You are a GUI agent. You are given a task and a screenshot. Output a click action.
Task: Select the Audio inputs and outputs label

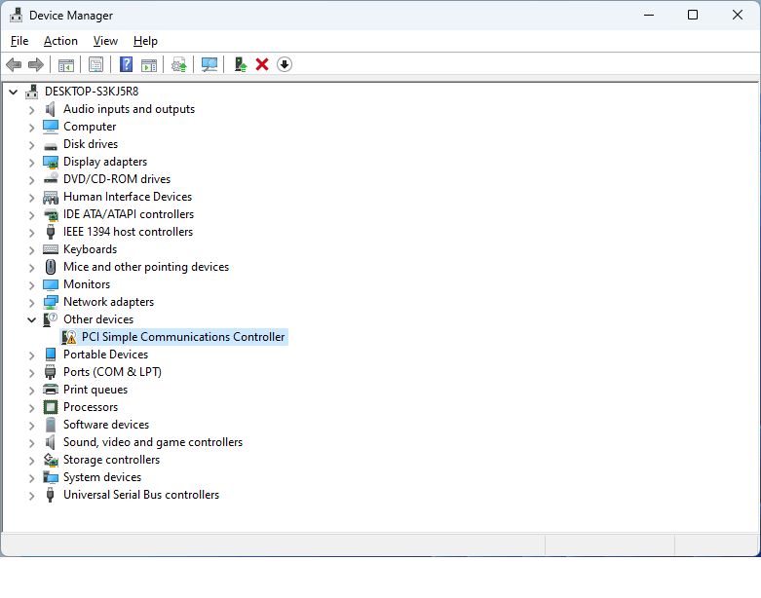click(129, 109)
